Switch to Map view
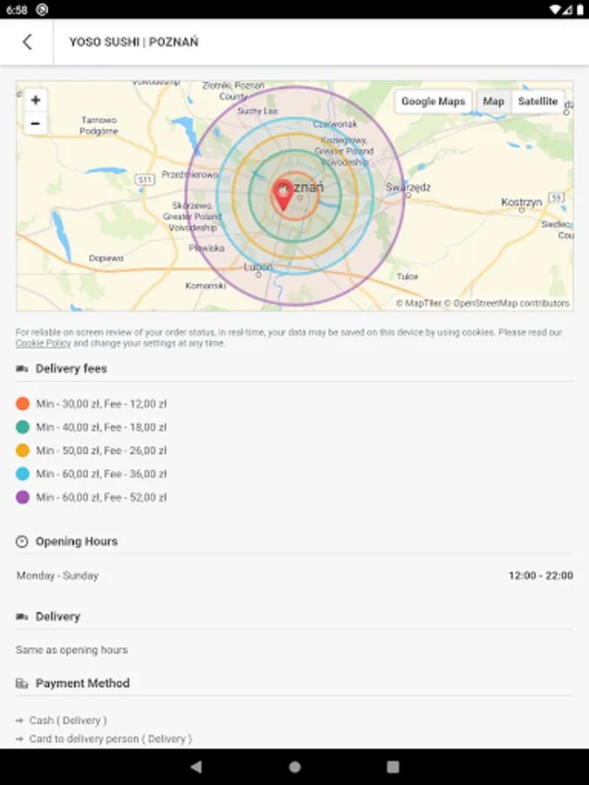This screenshot has width=589, height=785. coord(493,101)
